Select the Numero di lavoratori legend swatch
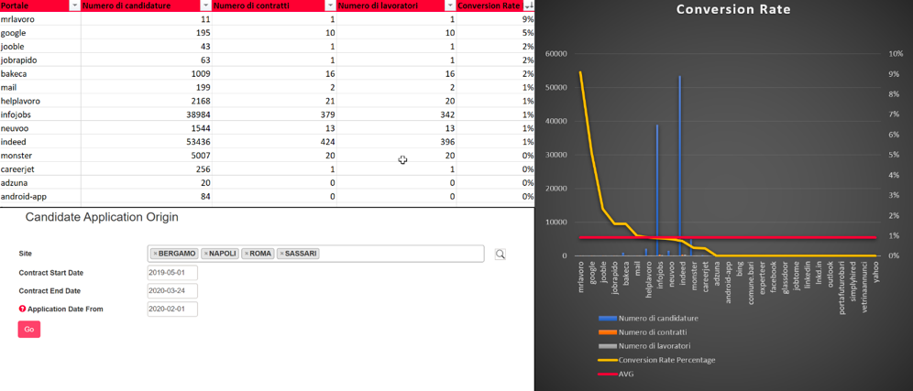This screenshot has width=913, height=391. coord(608,346)
